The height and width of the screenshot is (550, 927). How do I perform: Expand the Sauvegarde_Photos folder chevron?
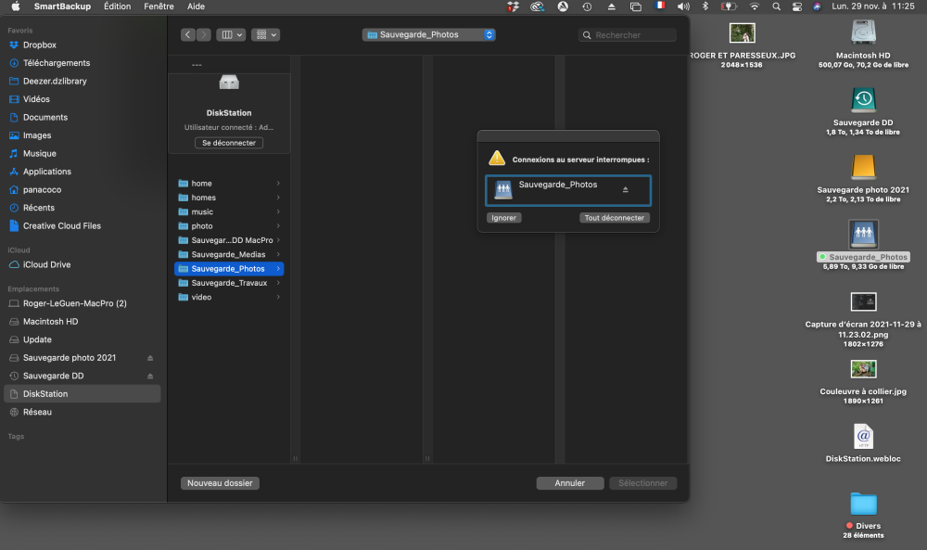point(278,268)
